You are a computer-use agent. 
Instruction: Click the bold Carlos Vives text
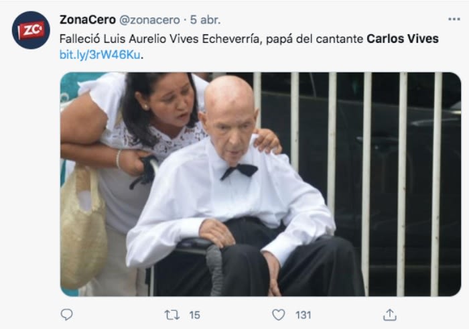click(402, 39)
